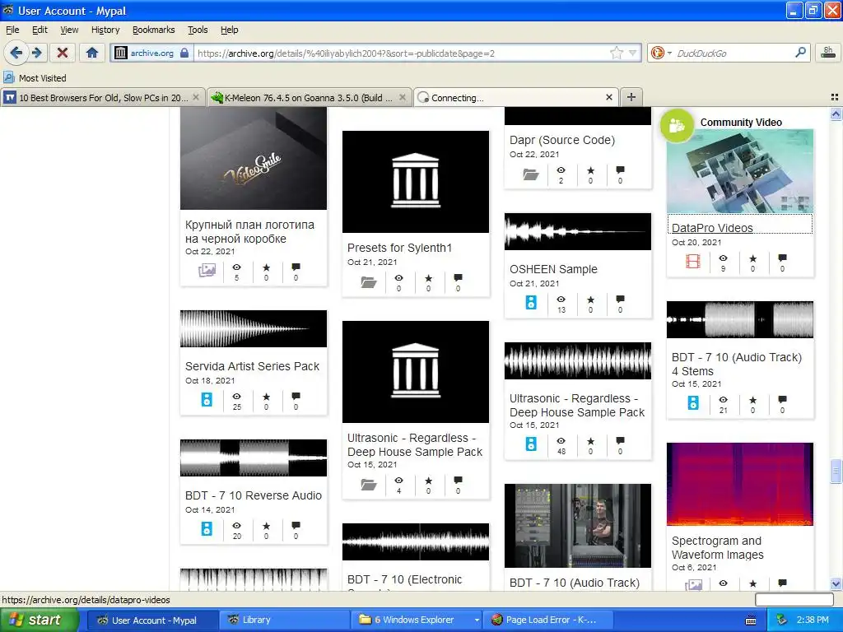The image size is (843, 632).
Task: Go forward with the forward arrow button
Action: [37, 53]
